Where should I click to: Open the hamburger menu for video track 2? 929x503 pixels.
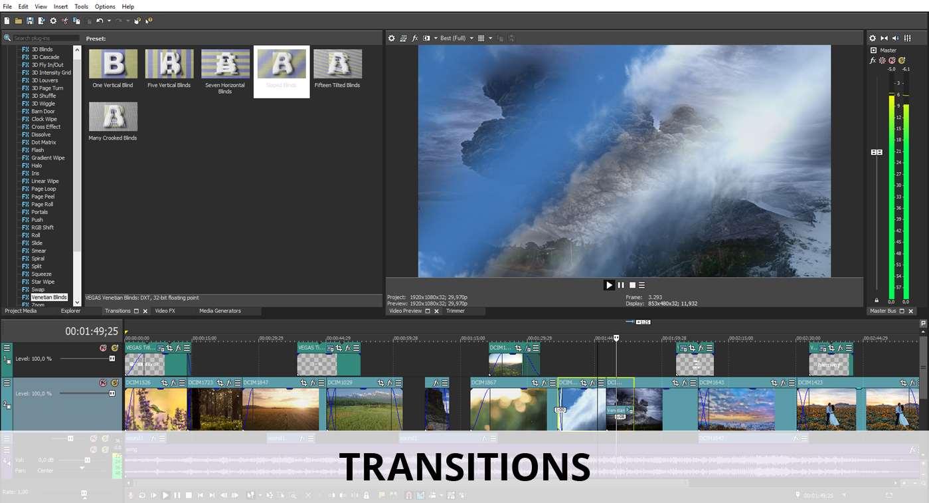coord(7,383)
